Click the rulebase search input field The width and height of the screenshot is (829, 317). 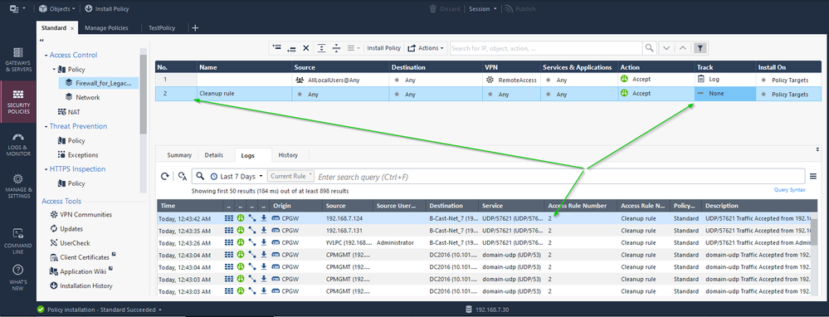click(x=546, y=48)
